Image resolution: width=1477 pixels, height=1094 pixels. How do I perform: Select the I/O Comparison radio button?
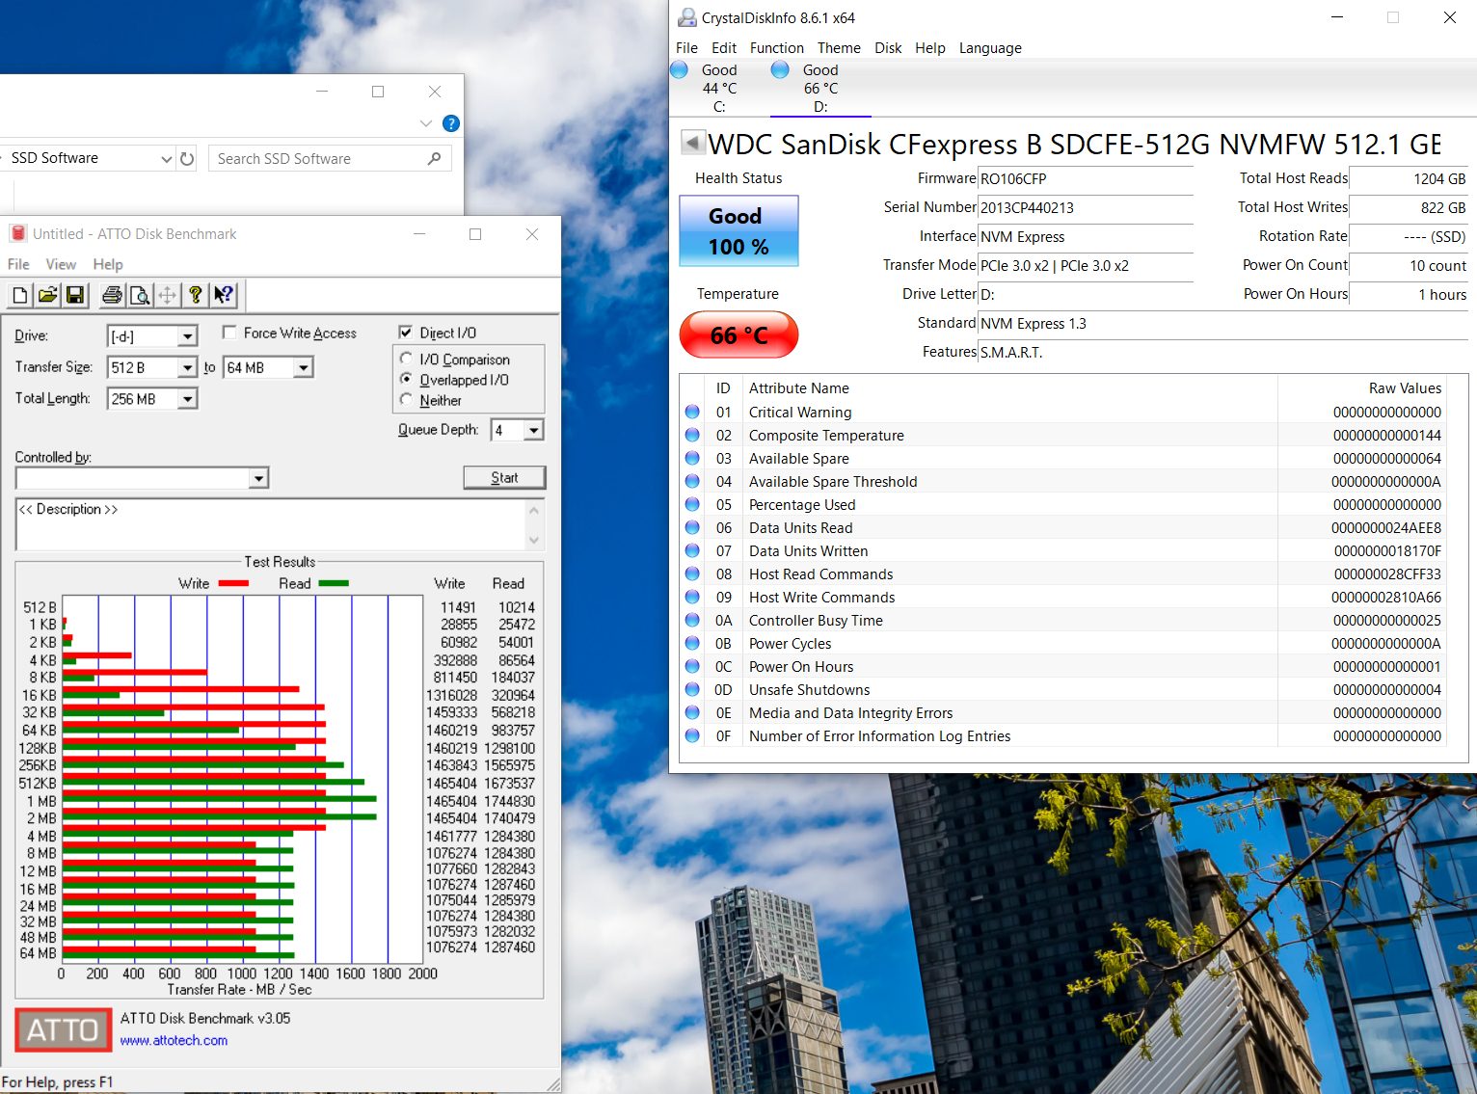coord(406,359)
